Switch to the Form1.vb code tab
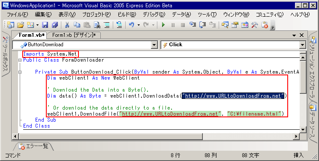This screenshot has width=319, height=161. (32, 35)
